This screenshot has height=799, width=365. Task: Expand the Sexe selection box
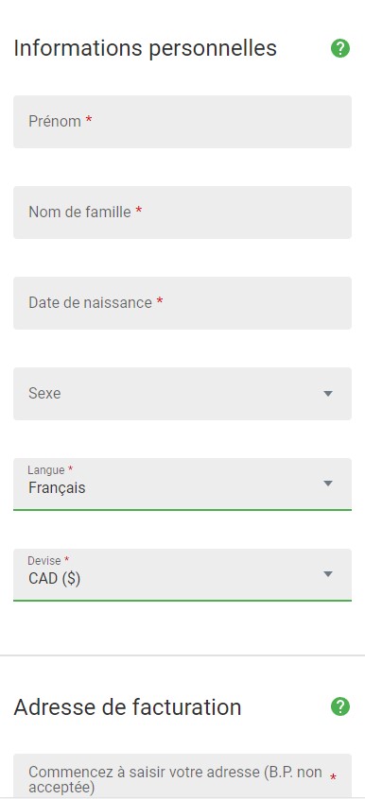[x=182, y=394]
